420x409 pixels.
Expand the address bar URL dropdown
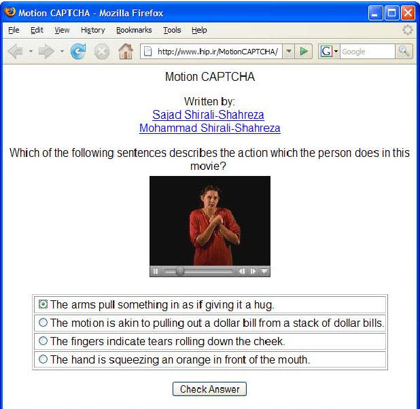coord(288,51)
